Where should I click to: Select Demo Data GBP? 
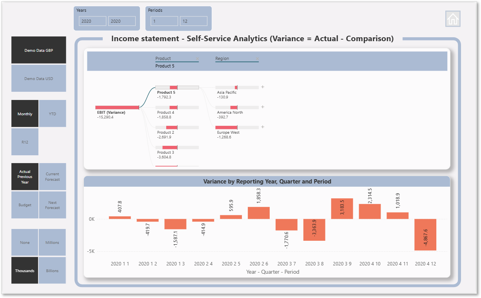point(39,50)
